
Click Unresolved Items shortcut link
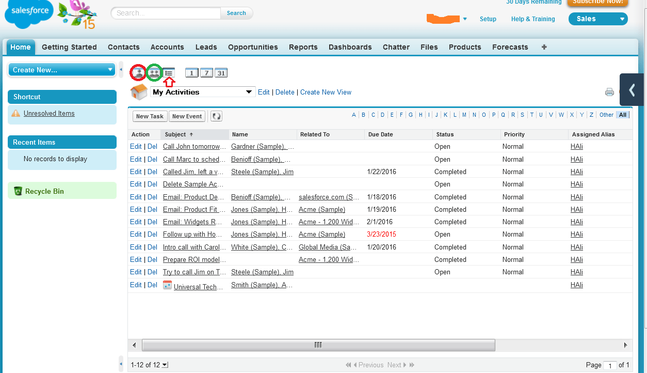pos(49,114)
